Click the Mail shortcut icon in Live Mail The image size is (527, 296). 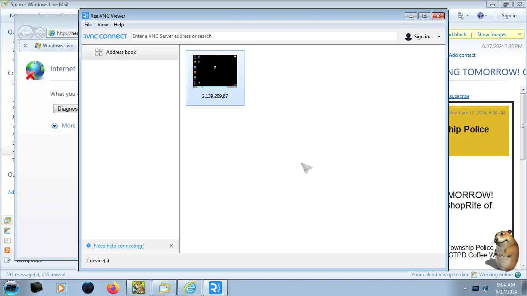pyautogui.click(x=7, y=221)
